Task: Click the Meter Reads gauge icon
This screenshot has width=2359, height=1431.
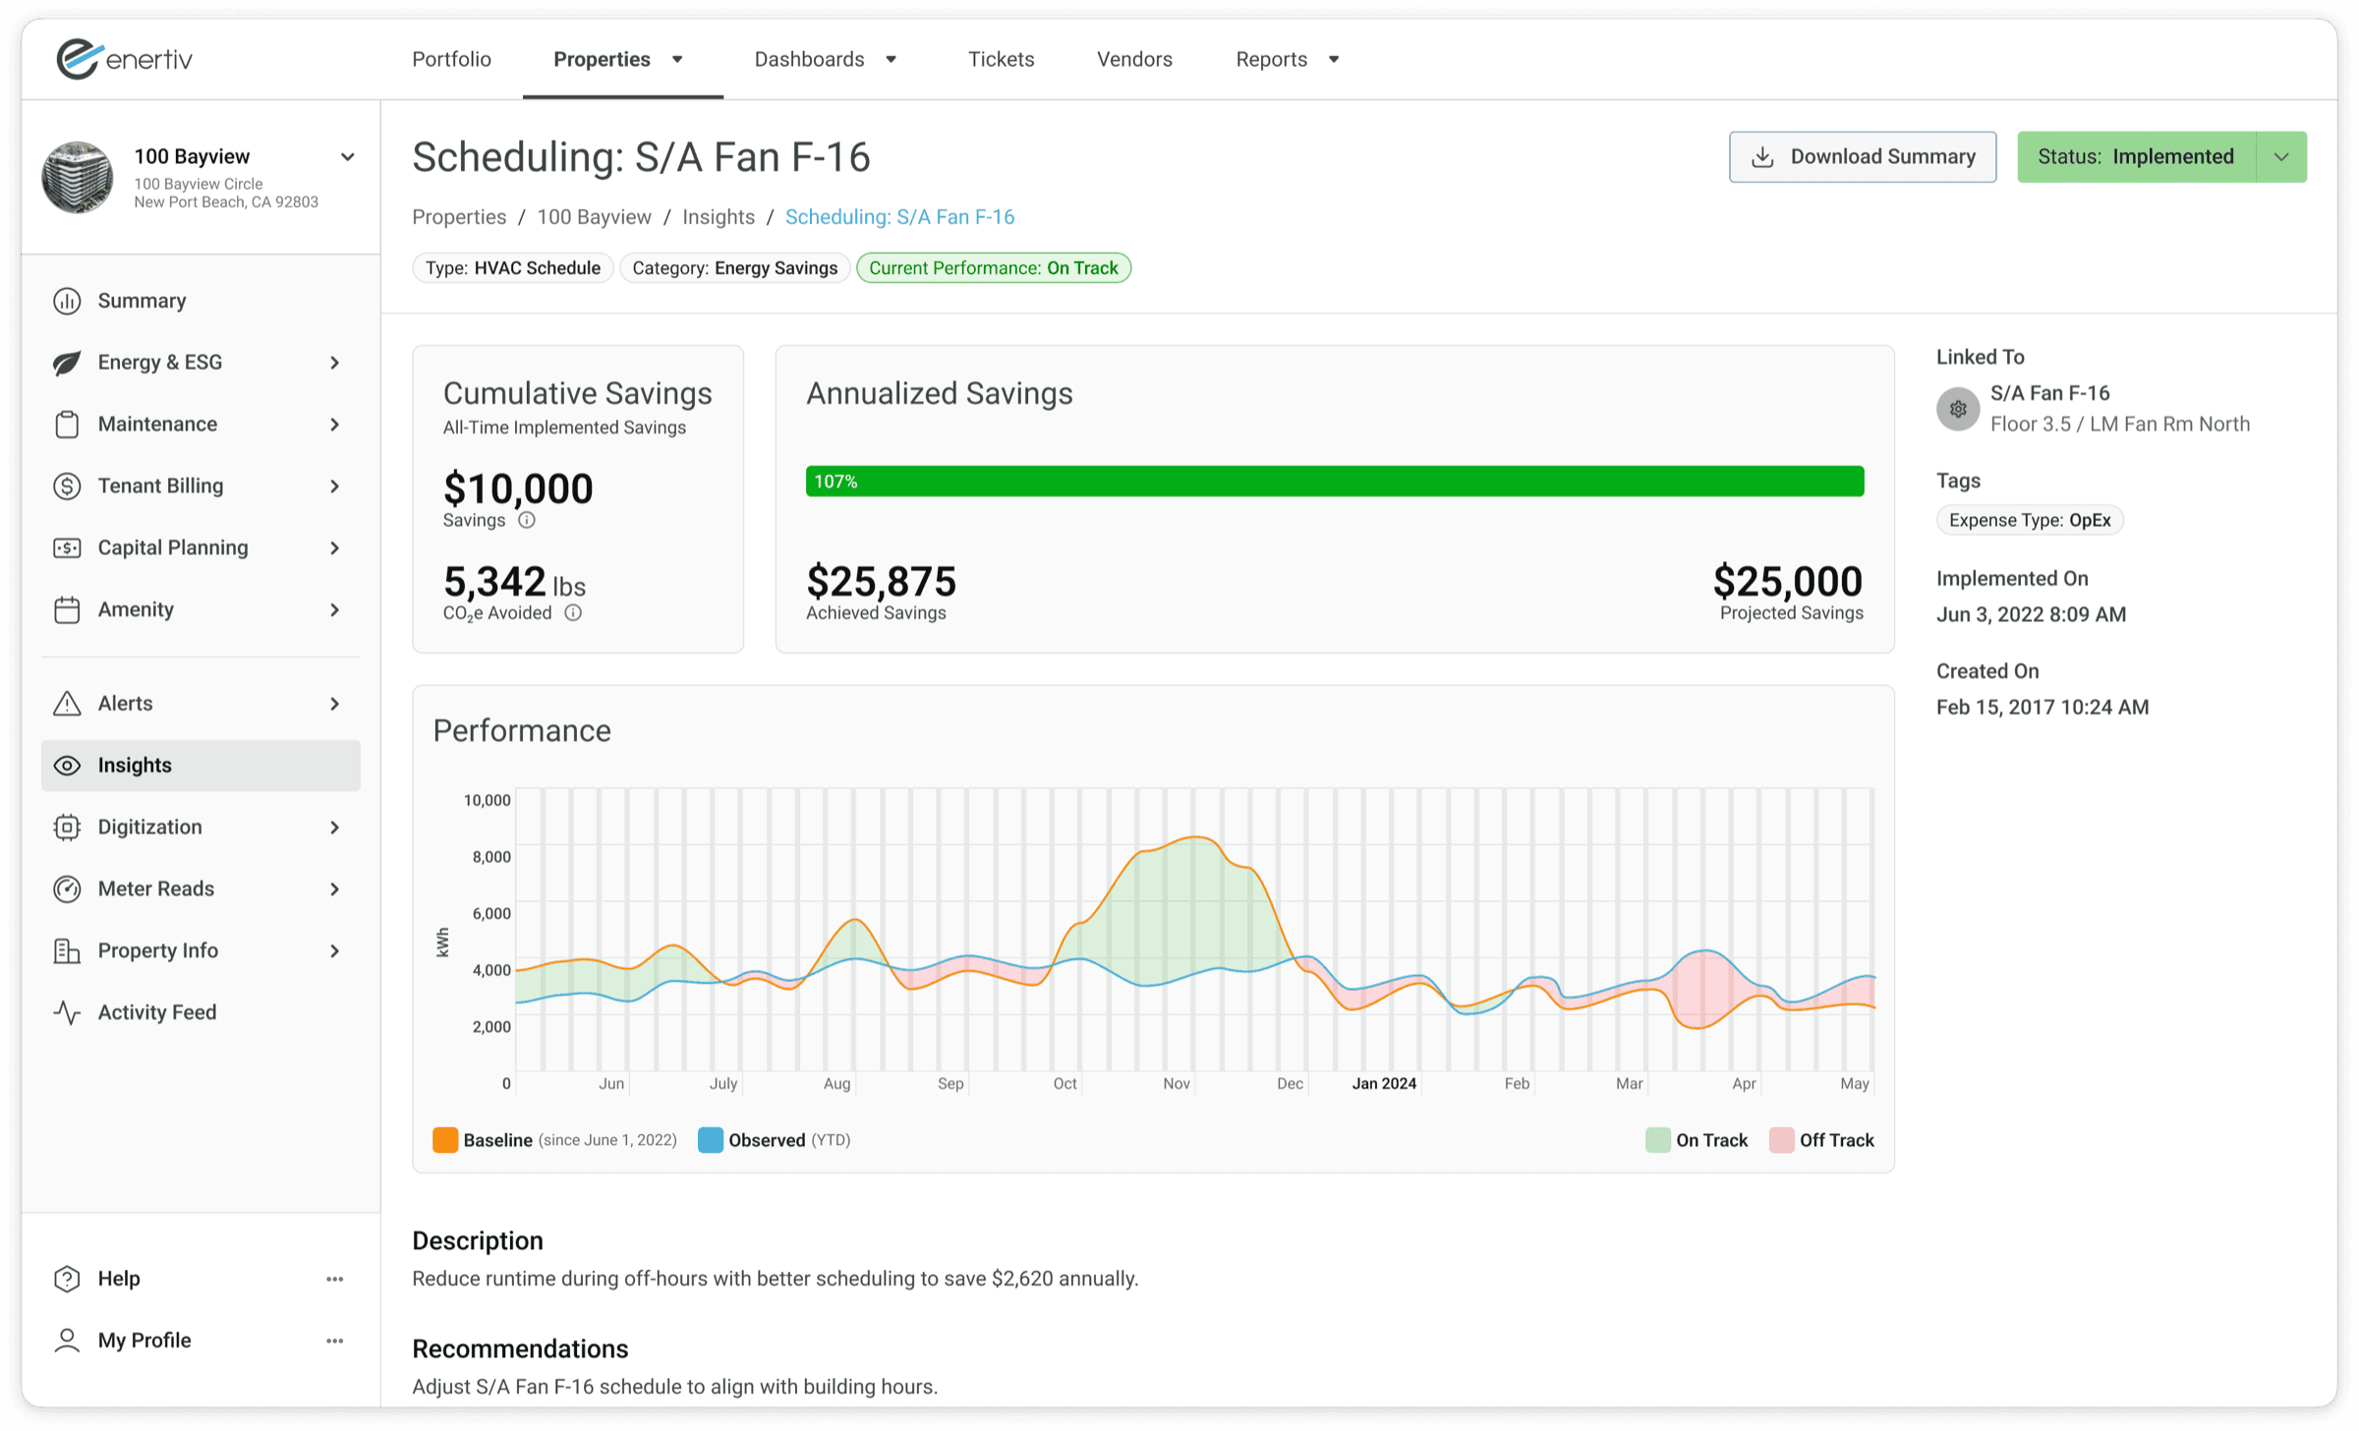Action: pos(67,889)
